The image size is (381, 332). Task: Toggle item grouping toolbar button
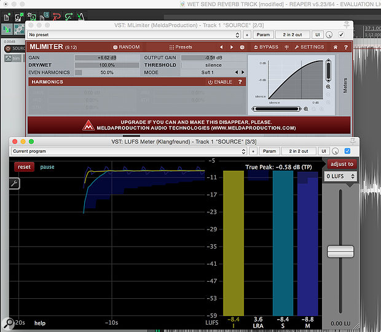[x=19, y=29]
